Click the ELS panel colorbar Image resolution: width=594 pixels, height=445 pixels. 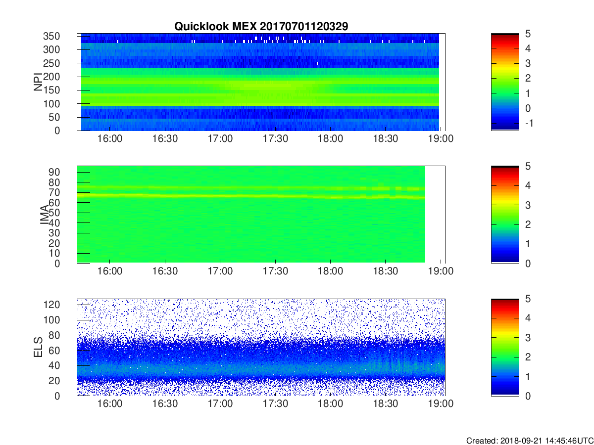tap(505, 347)
